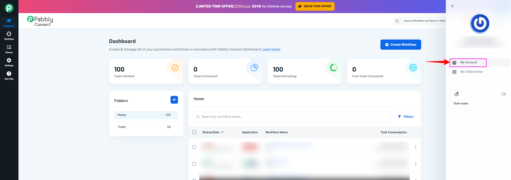Click the Dark mode moon icon

click(x=457, y=94)
